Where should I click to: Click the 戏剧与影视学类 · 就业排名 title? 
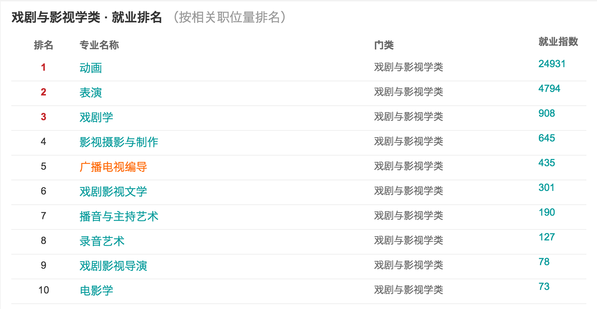pos(87,17)
